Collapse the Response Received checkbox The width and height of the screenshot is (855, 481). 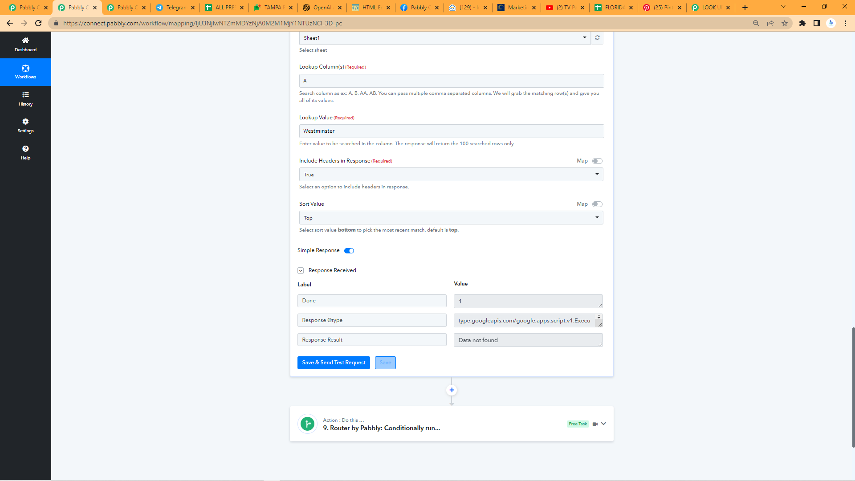pos(301,271)
